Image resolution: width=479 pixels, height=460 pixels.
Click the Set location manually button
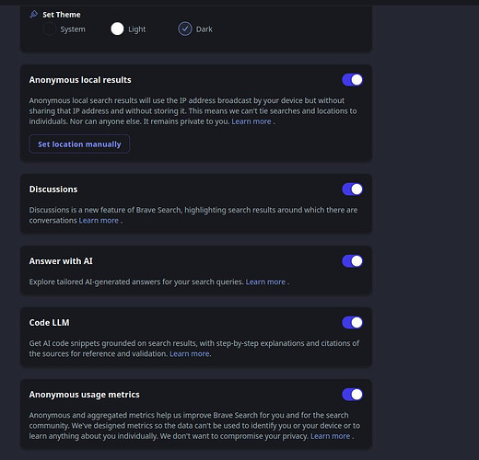(79, 144)
